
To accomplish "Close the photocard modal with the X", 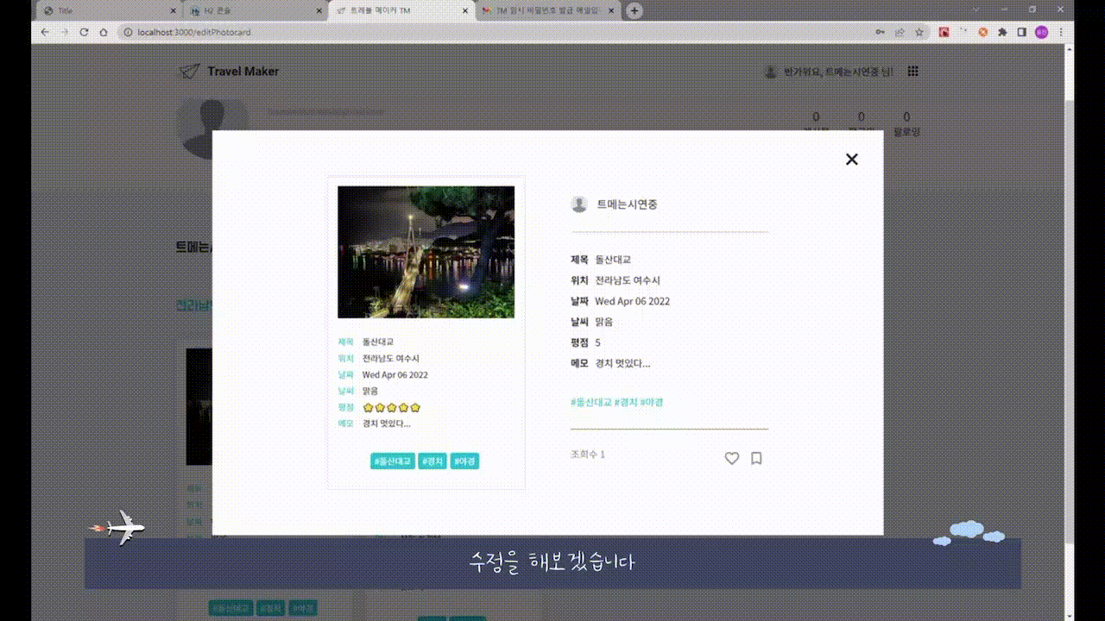I will (851, 159).
